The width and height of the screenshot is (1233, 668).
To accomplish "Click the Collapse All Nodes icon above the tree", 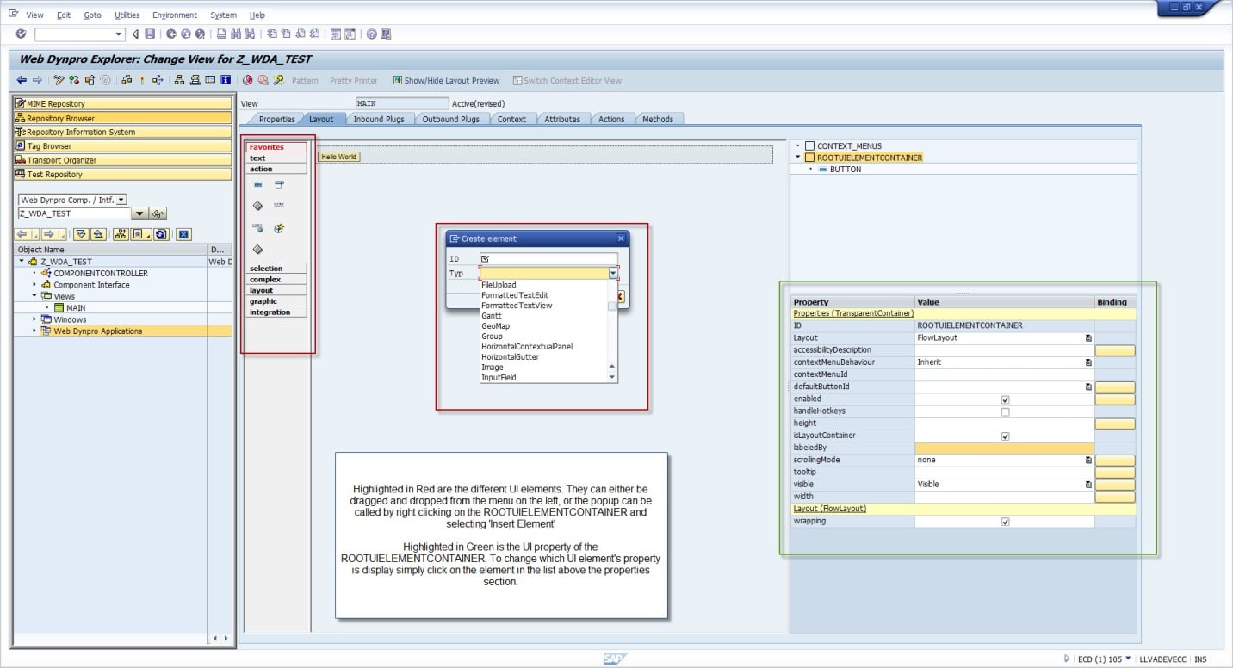I will click(98, 234).
